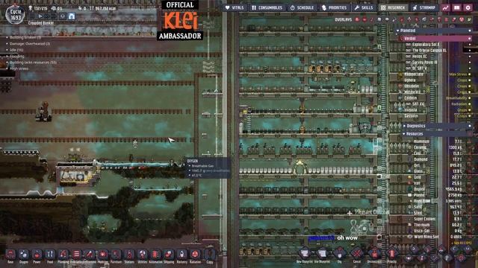Toggle the Breathability diagnostic dot

(470, 98)
